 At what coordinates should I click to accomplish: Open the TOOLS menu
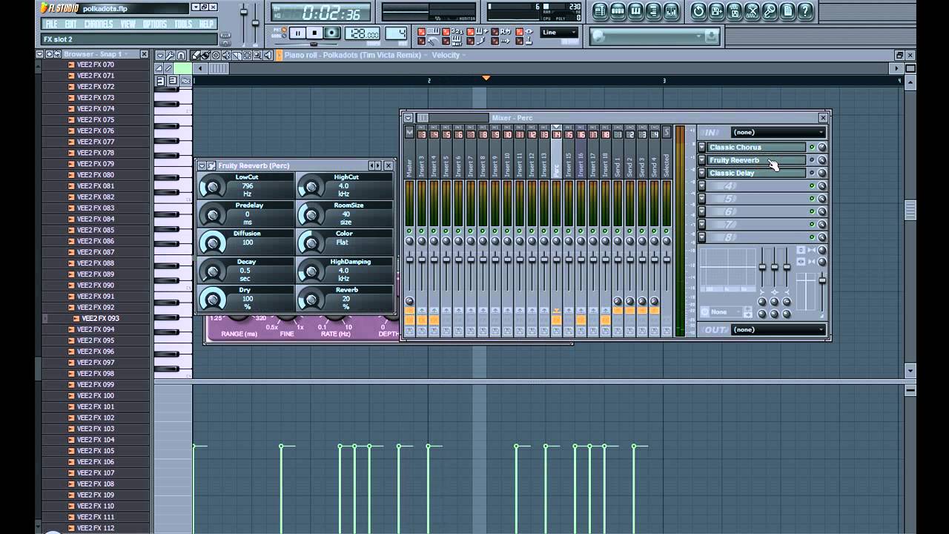[x=183, y=24]
